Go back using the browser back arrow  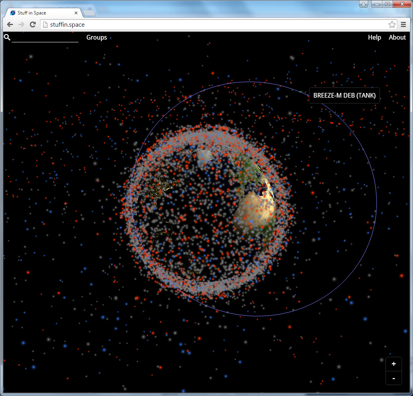pos(10,25)
